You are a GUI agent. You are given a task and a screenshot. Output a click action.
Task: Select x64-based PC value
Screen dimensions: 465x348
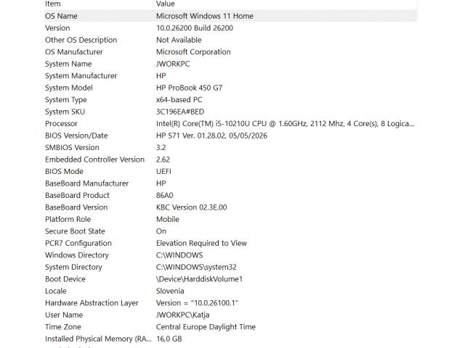tap(179, 100)
